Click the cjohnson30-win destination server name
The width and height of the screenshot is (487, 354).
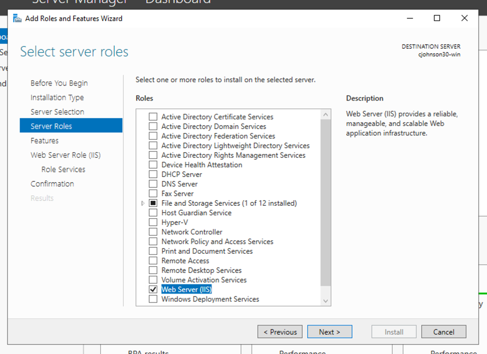click(439, 55)
